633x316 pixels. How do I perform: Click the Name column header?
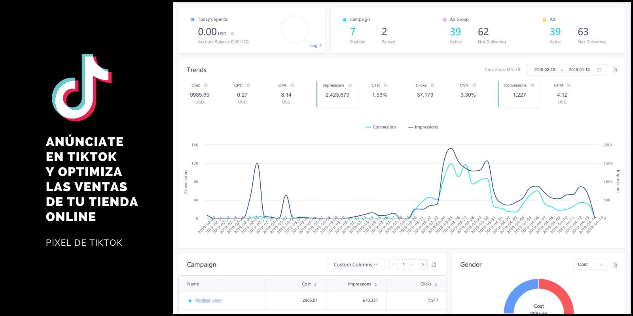point(193,284)
